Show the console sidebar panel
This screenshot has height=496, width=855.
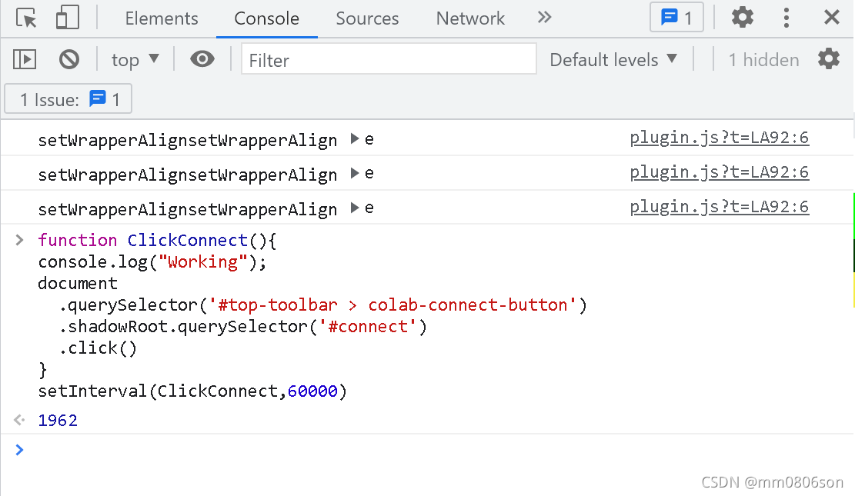[24, 59]
